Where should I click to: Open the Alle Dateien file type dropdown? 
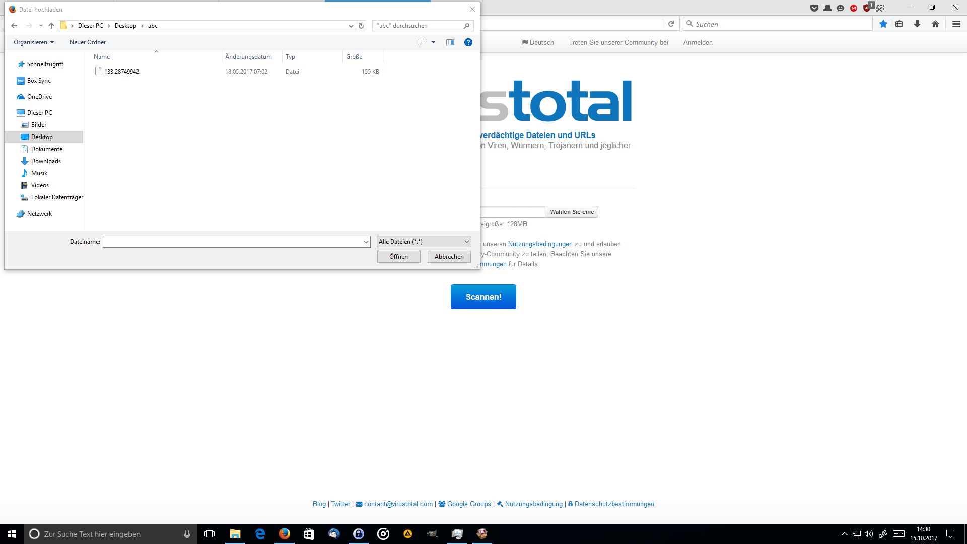click(x=424, y=242)
